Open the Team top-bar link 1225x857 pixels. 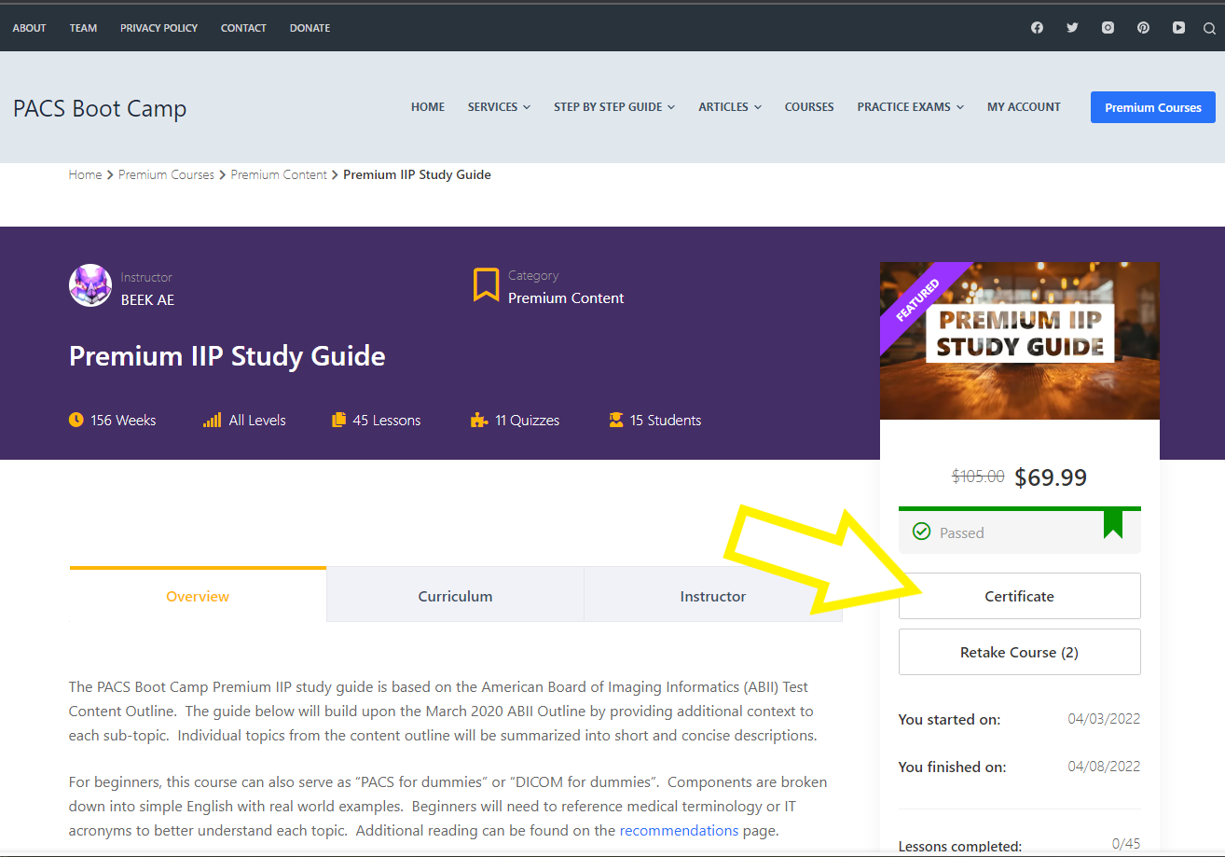click(x=83, y=28)
